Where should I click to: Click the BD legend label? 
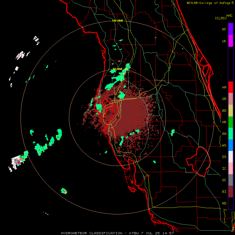224,111
